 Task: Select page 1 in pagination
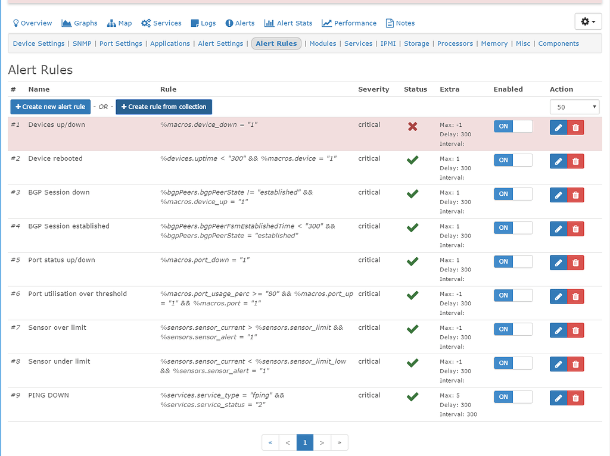304,442
